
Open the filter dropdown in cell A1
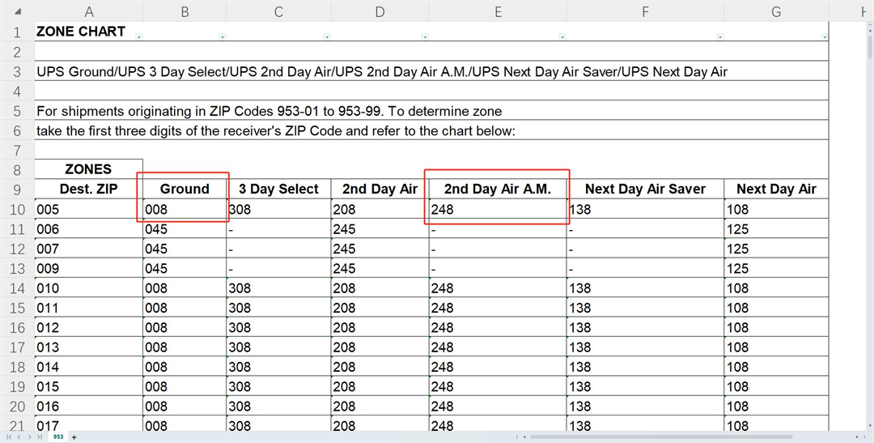click(139, 37)
